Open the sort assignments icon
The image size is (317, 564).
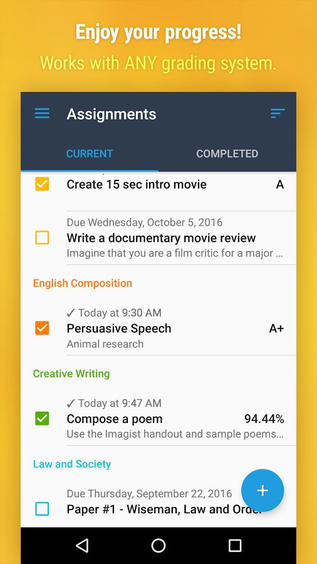(278, 113)
